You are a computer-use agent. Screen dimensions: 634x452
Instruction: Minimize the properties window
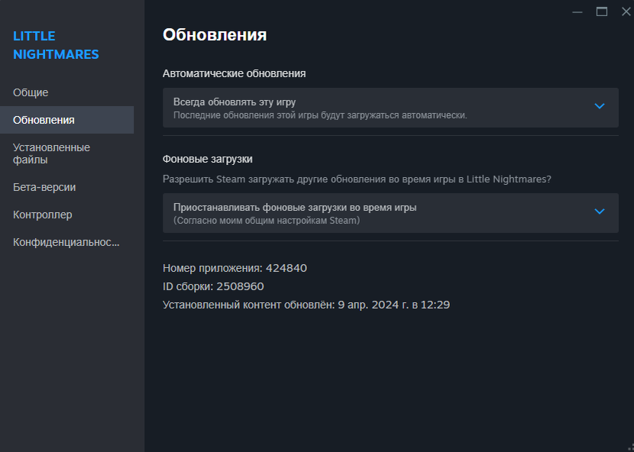point(577,12)
